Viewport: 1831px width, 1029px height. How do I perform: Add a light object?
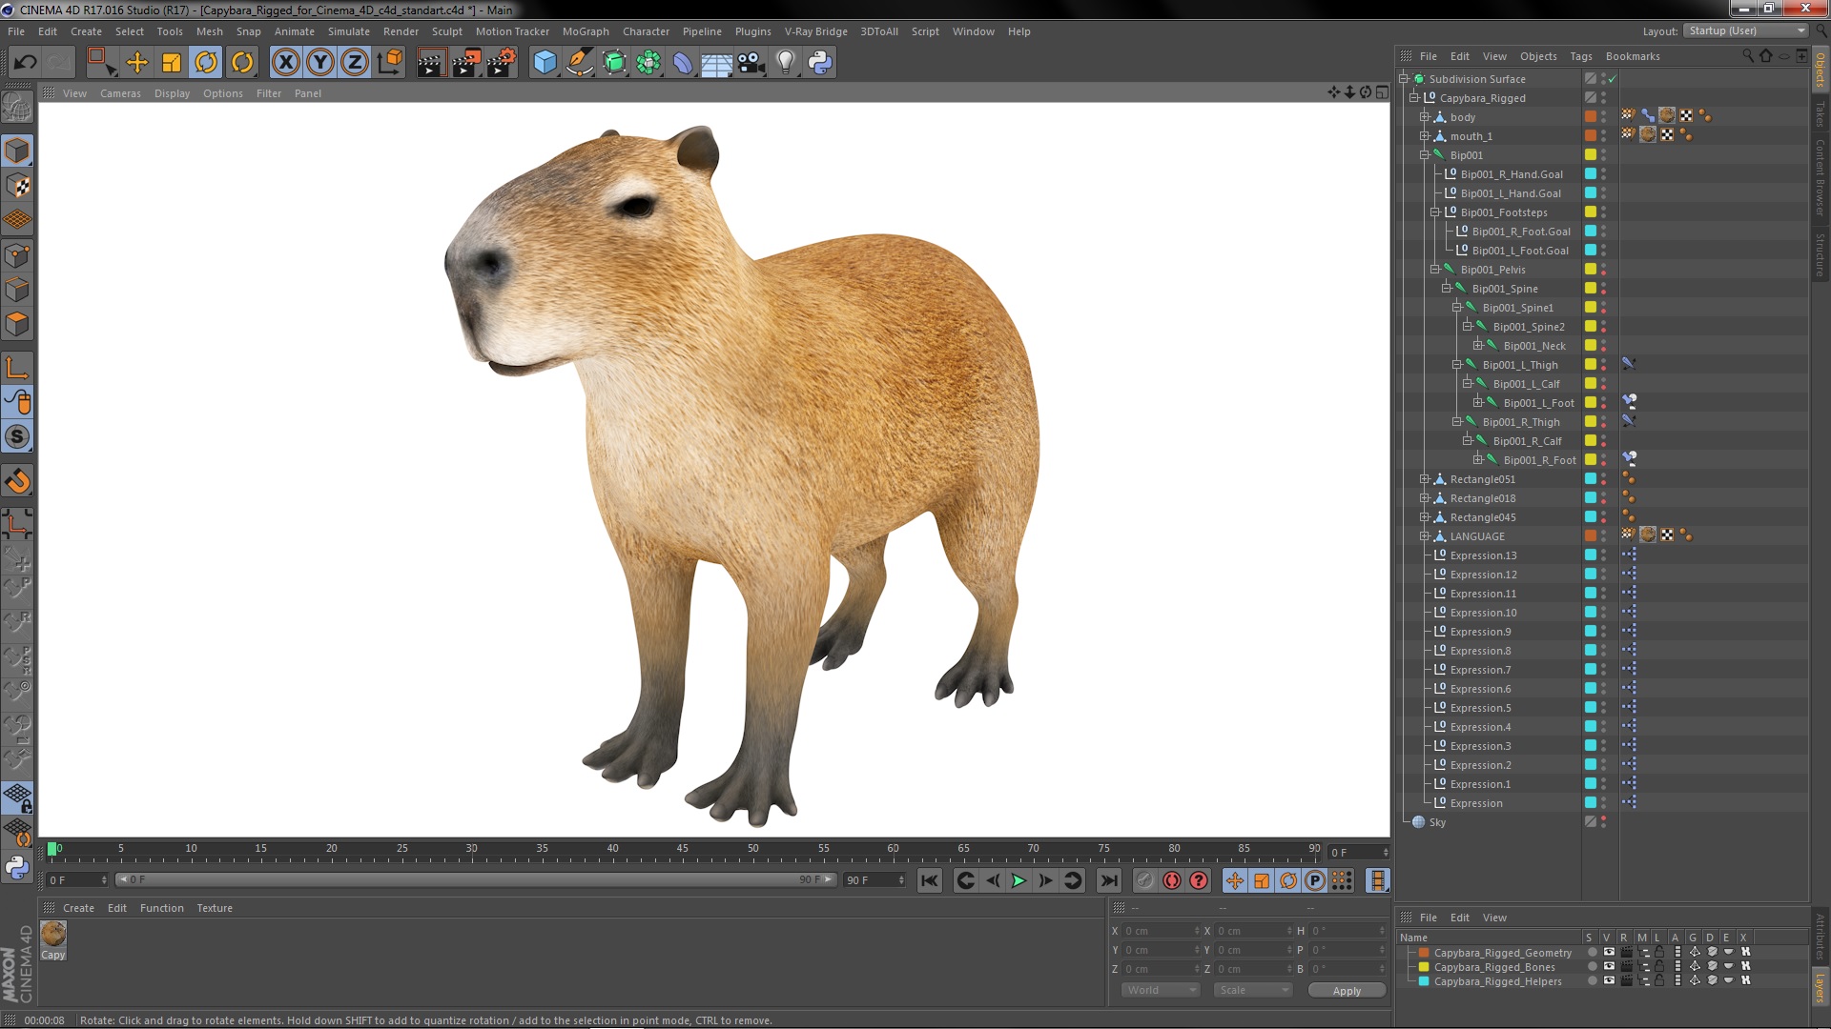[x=786, y=63]
